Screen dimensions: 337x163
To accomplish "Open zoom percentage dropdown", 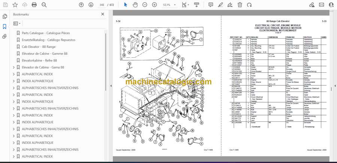I will (175, 5).
